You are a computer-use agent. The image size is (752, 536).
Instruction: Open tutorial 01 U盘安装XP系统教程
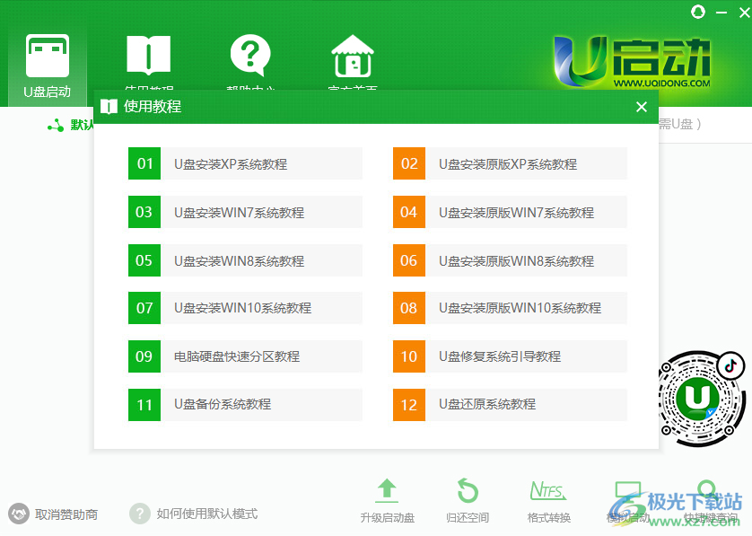click(245, 163)
